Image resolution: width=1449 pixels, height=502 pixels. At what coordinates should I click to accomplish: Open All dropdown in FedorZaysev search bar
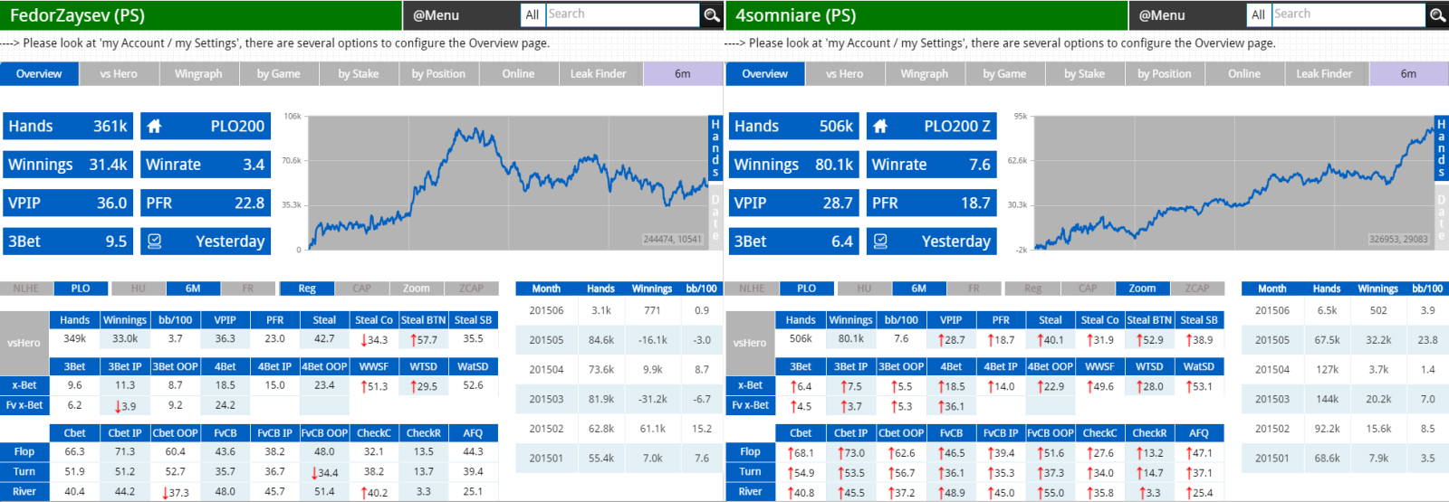(x=533, y=15)
